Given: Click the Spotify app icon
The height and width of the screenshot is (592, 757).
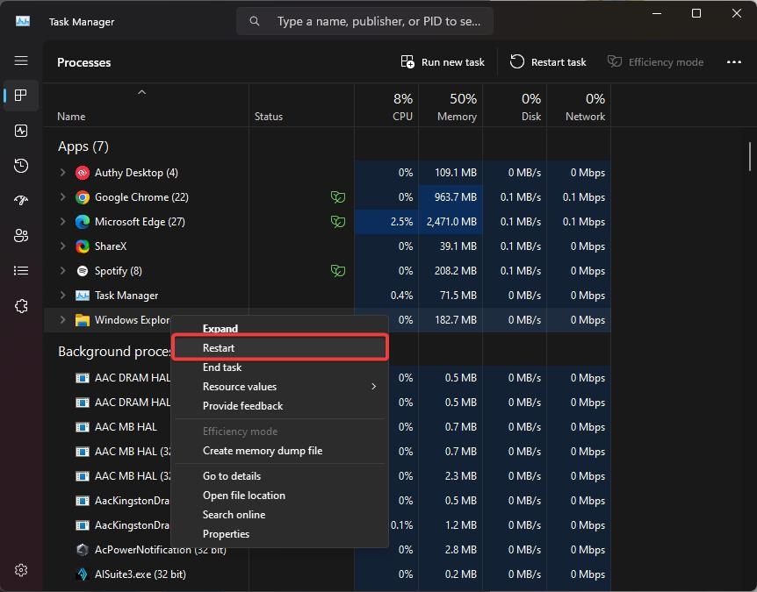Looking at the screenshot, I should point(83,271).
